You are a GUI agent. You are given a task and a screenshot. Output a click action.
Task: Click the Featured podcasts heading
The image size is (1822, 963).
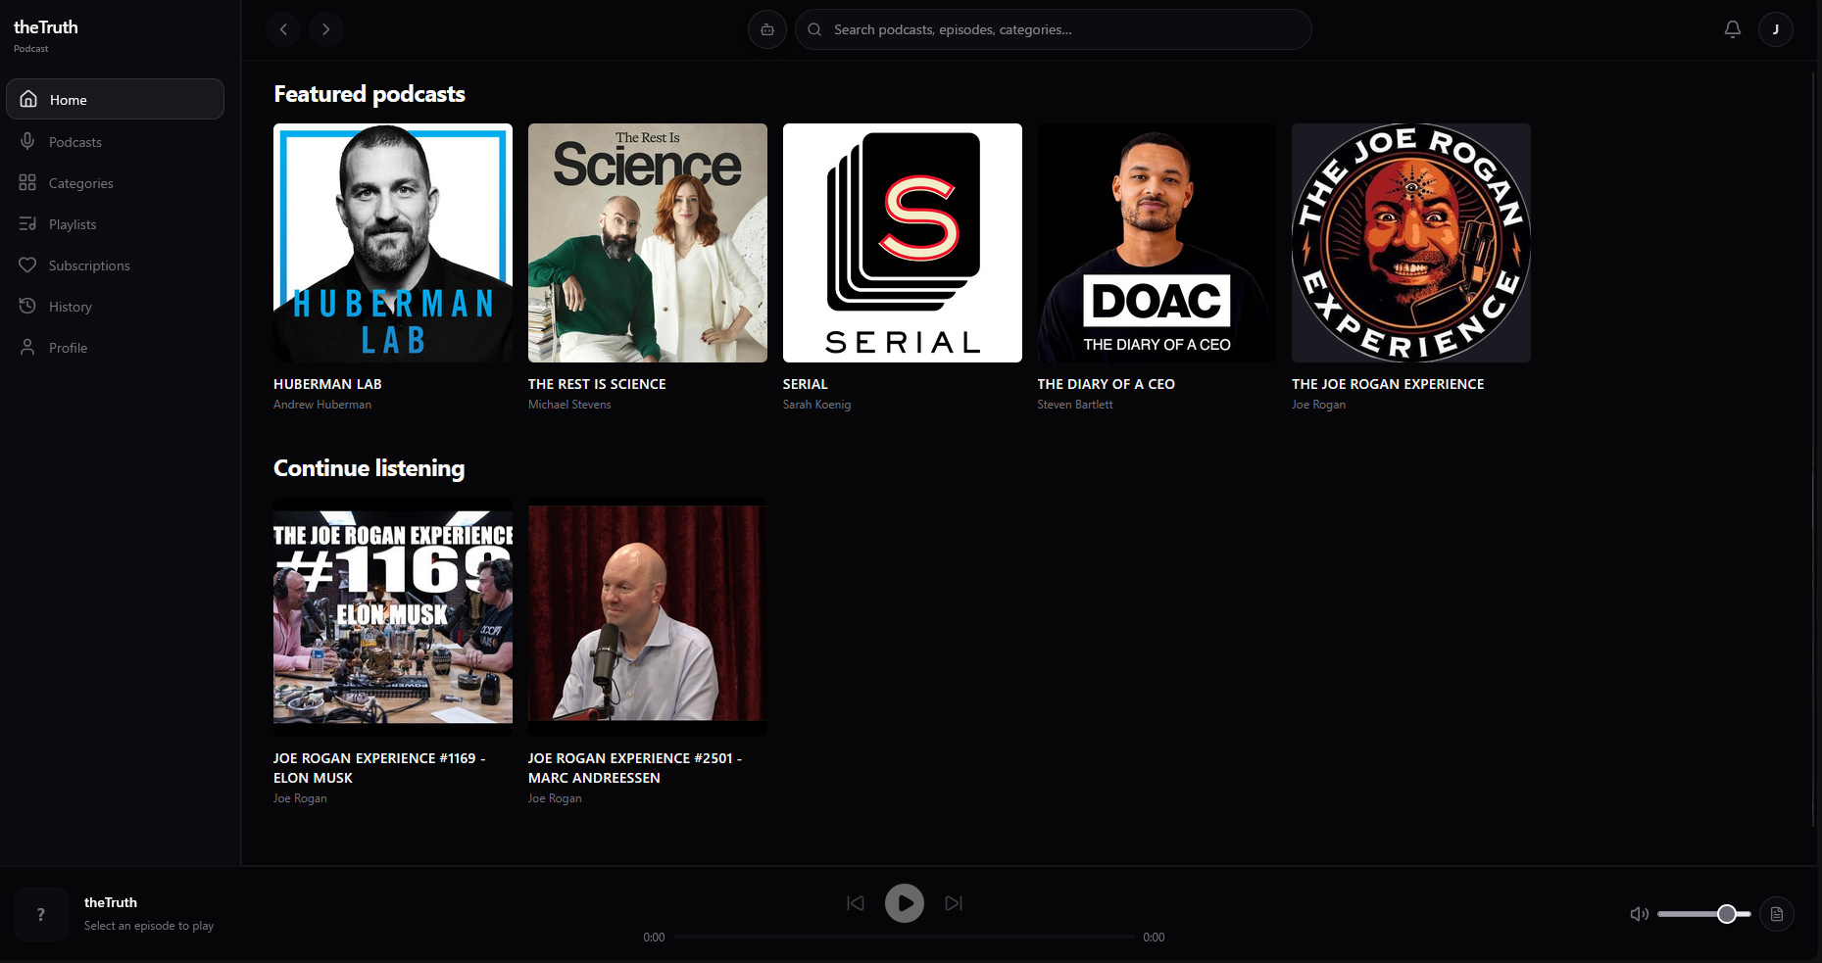click(x=369, y=94)
